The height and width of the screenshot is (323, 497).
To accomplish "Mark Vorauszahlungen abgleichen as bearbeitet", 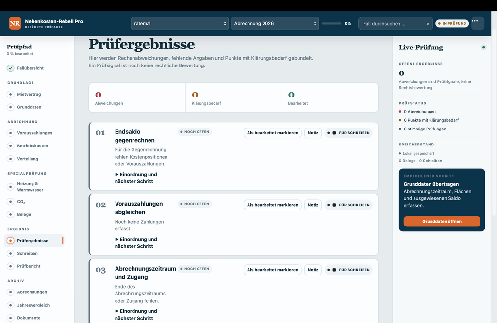I will tap(273, 205).
